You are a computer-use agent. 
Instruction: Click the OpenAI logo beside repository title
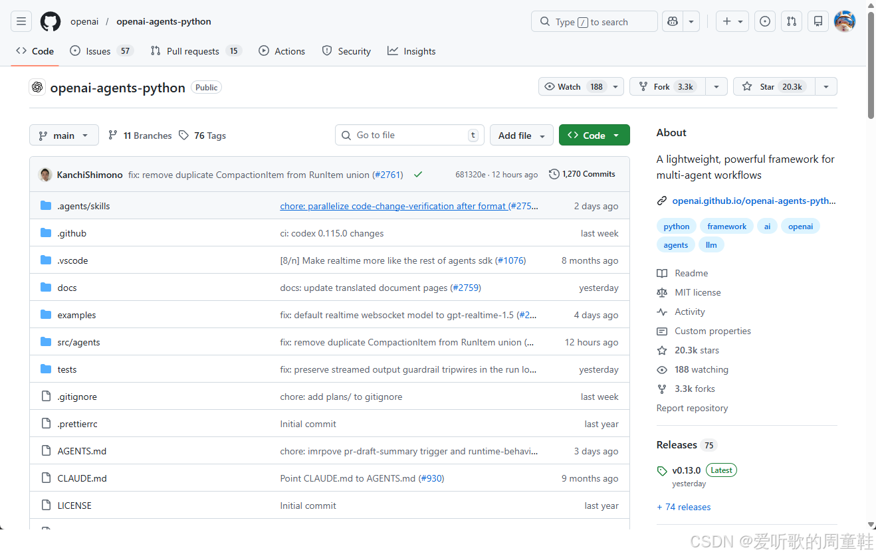37,87
